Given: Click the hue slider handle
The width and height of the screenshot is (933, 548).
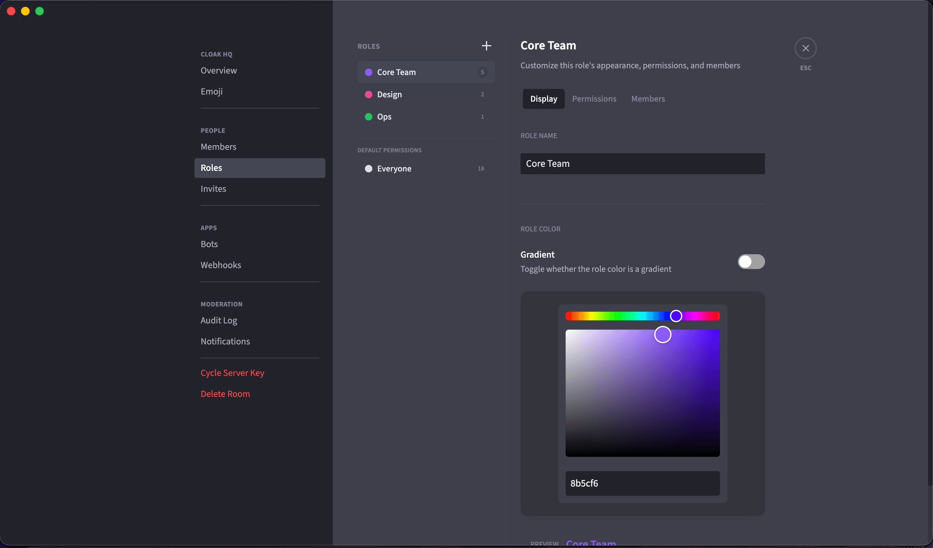Looking at the screenshot, I should 676,316.
